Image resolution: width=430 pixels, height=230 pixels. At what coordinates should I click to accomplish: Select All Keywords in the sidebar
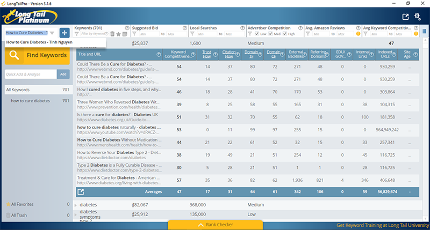pyautogui.click(x=18, y=90)
